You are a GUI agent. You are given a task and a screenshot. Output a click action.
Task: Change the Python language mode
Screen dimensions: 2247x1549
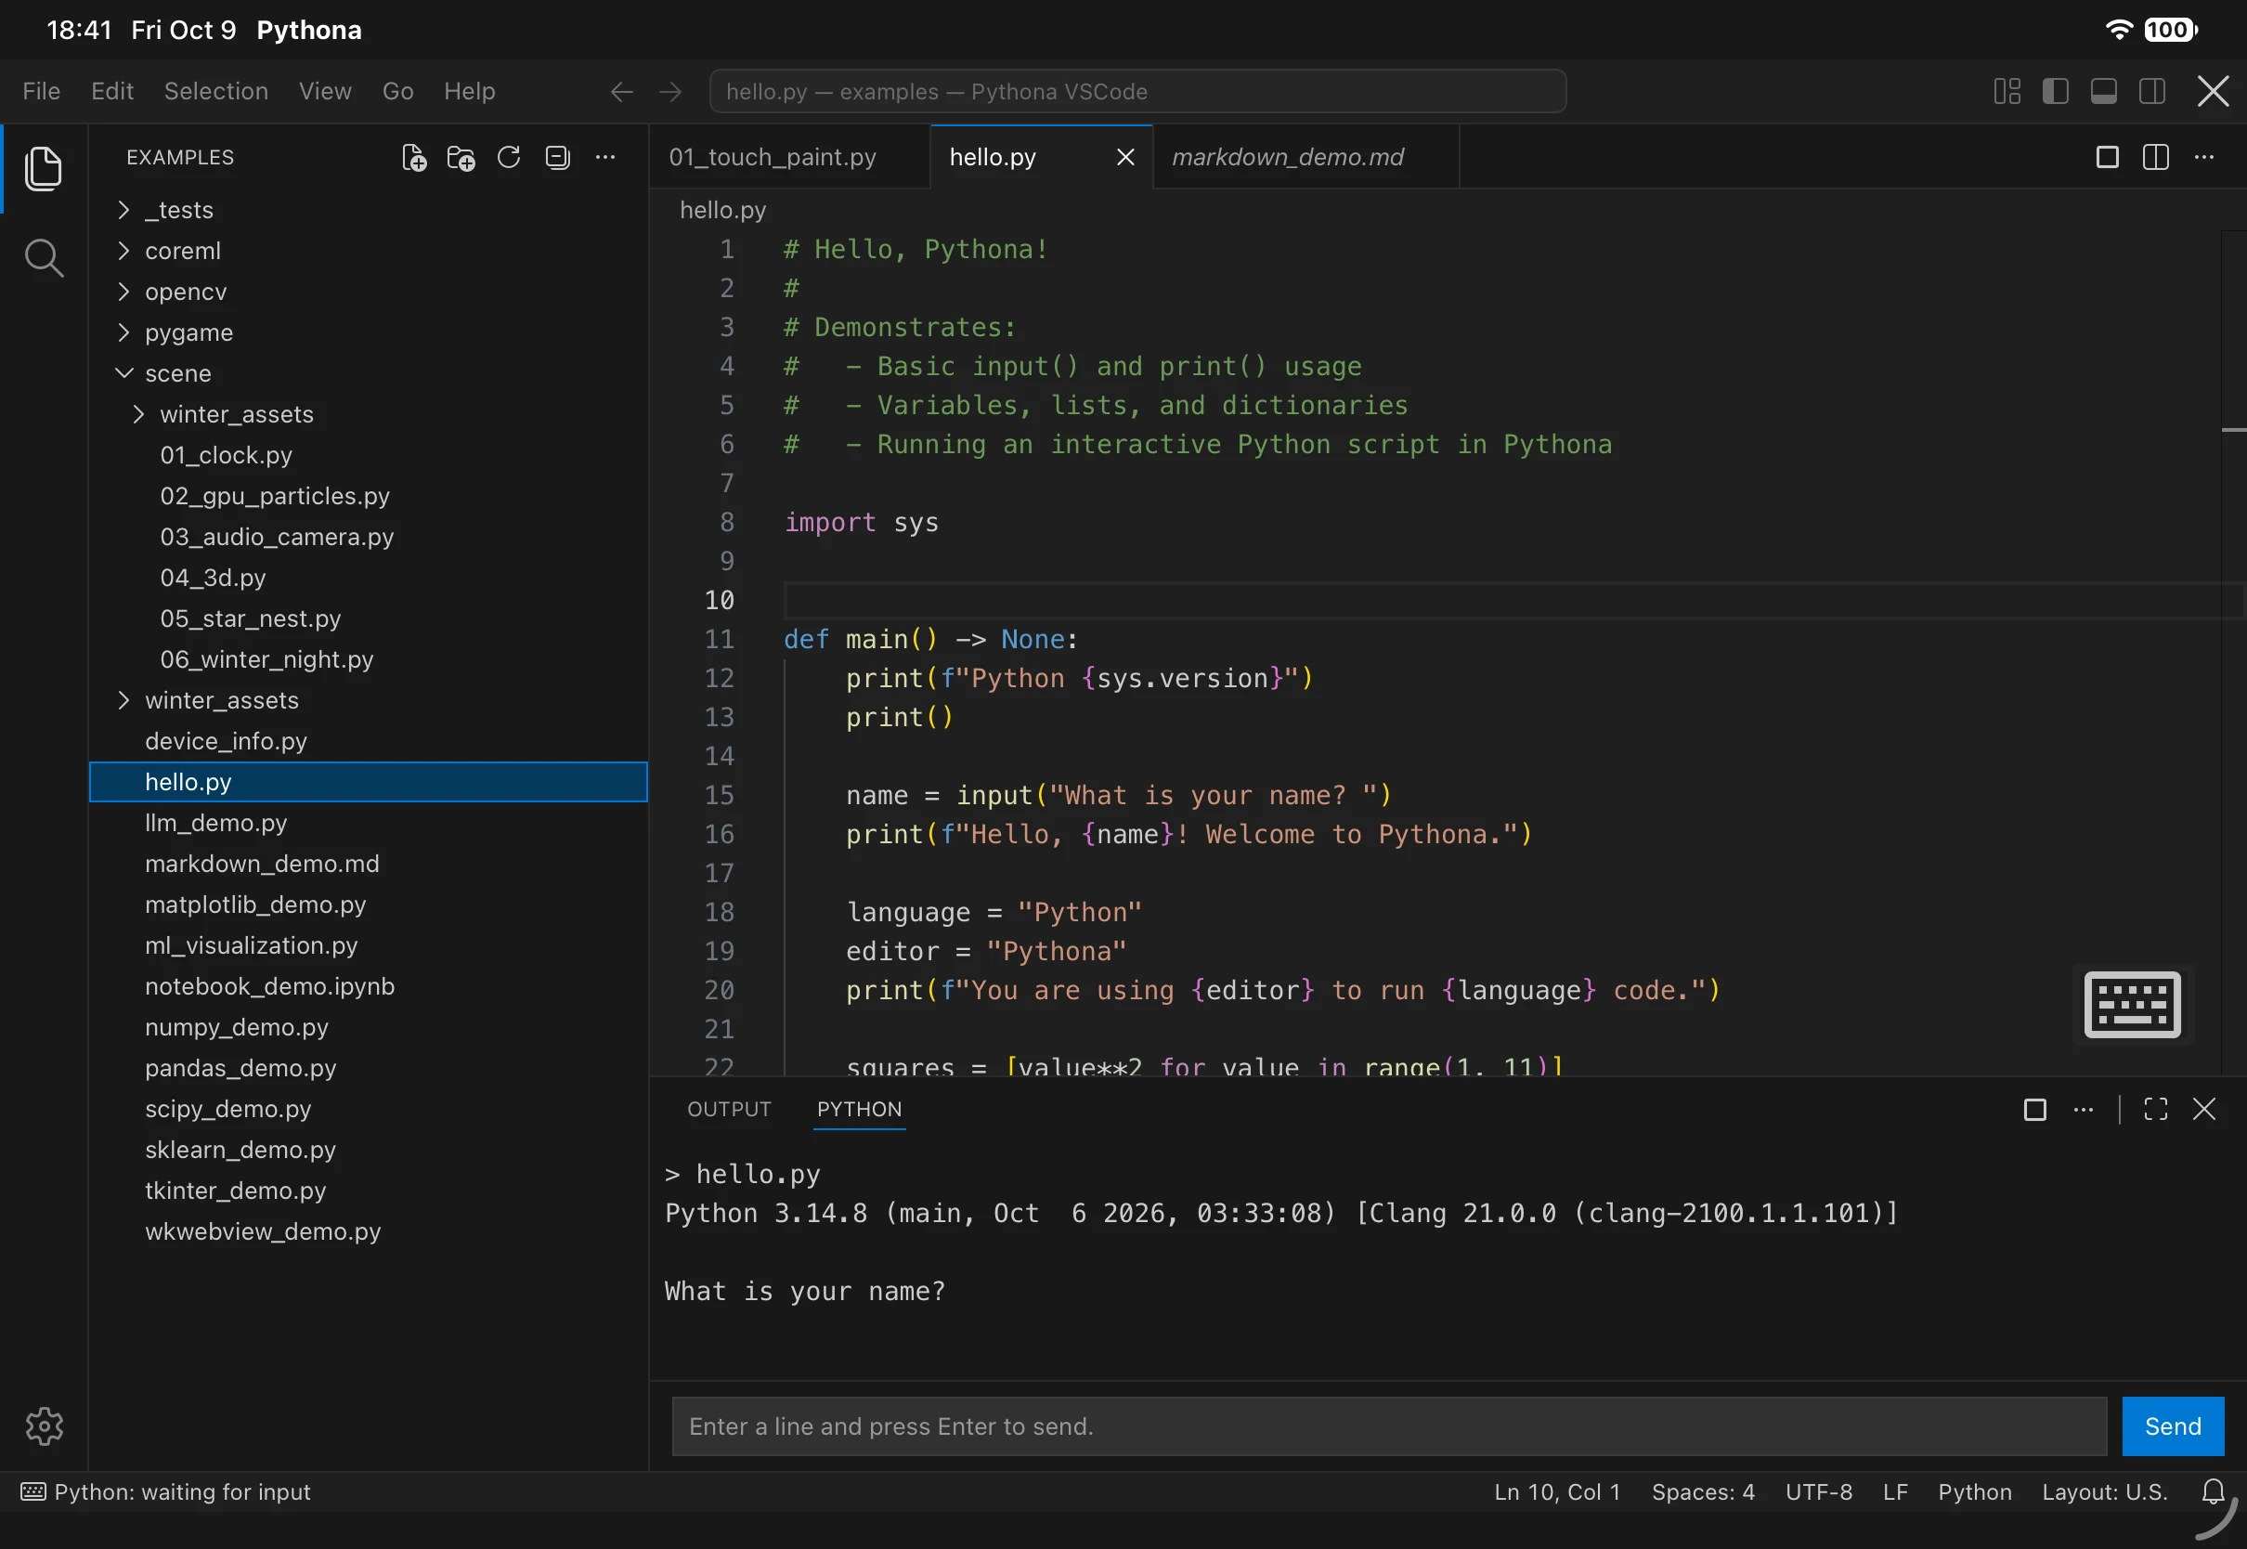(1974, 1491)
